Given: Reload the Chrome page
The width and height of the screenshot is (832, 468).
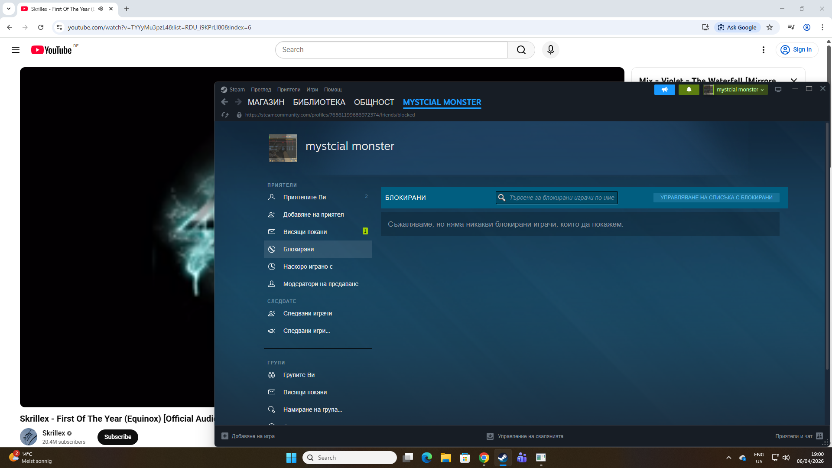Looking at the screenshot, I should tap(41, 27).
